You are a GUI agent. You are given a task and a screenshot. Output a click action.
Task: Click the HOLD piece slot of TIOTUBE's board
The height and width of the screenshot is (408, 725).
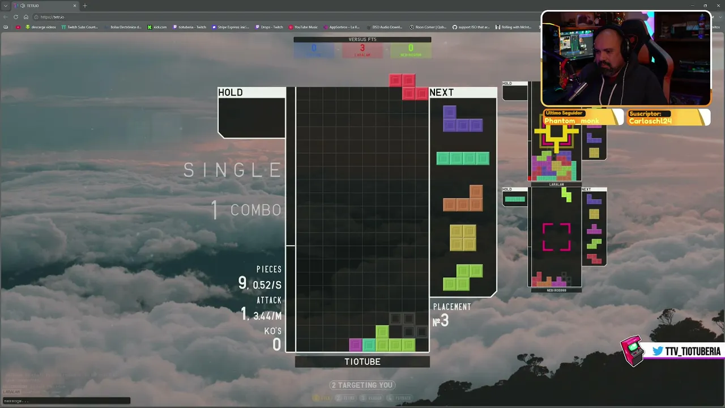[251, 117]
